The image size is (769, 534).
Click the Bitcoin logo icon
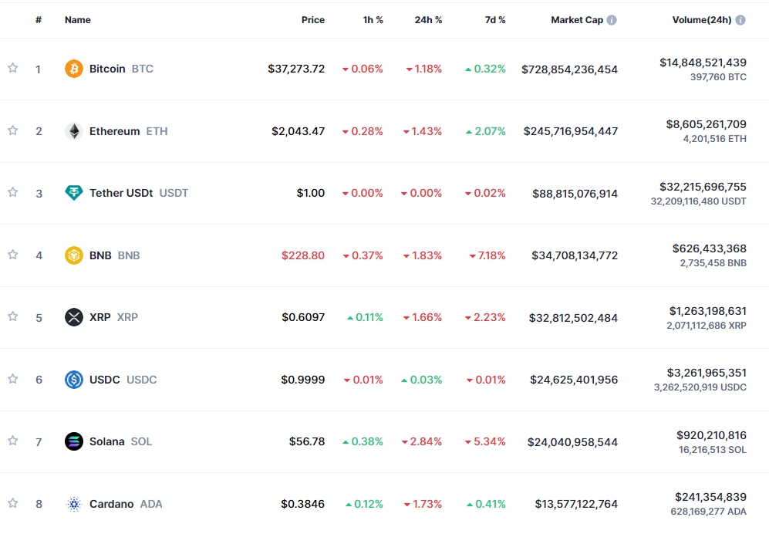[73, 69]
